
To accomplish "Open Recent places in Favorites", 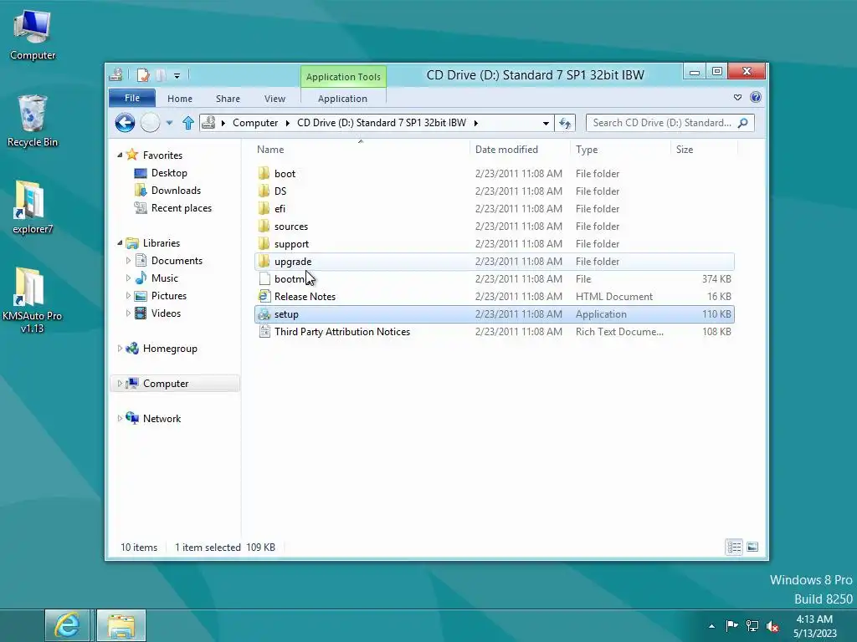I will 181,208.
